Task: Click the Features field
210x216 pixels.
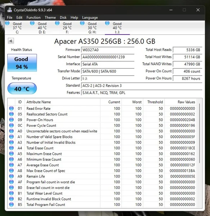Action: [x=142, y=93]
